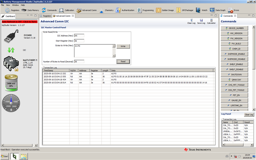Viewport: 256px width, 160px height.
Task: Send the CHEM_ID command
Action: pyautogui.click(x=234, y=49)
